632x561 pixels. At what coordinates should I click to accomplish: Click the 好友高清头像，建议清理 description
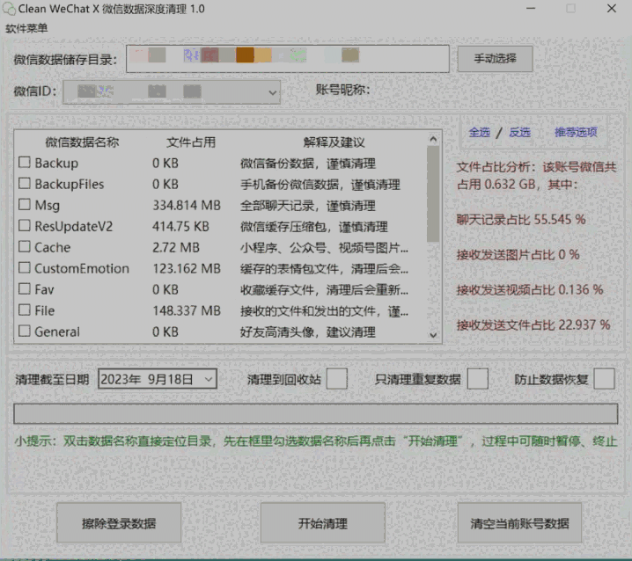pyautogui.click(x=308, y=331)
